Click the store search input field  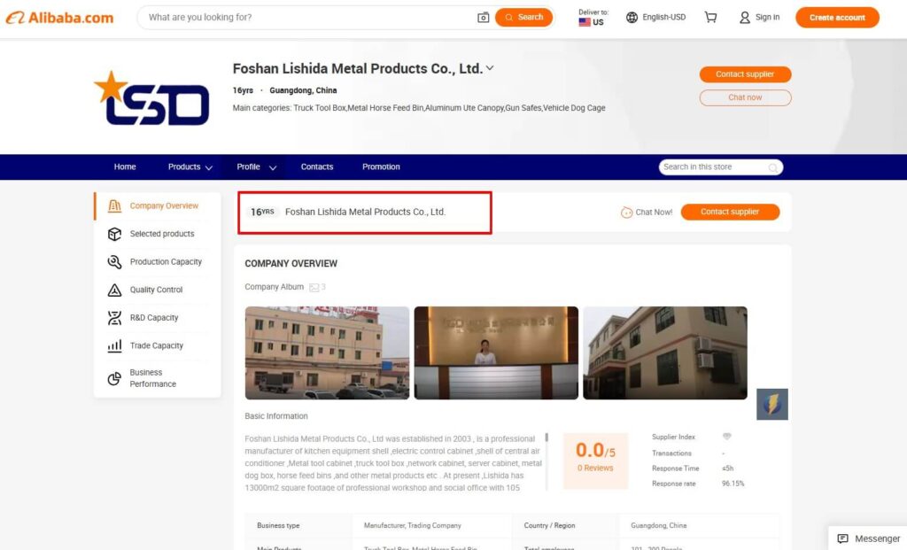[x=713, y=167]
